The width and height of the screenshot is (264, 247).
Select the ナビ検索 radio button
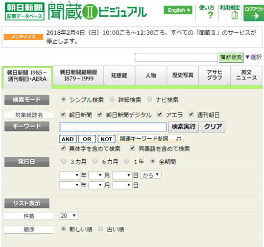[x=149, y=99]
